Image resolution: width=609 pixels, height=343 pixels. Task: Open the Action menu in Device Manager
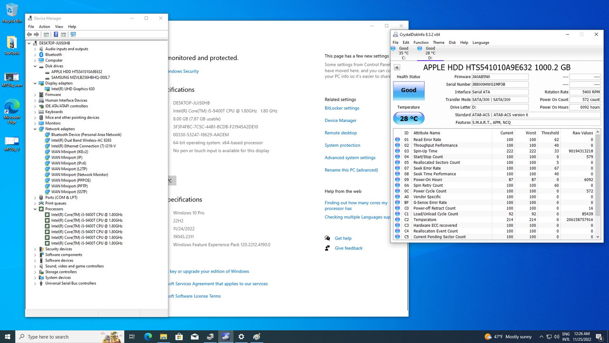[44, 27]
